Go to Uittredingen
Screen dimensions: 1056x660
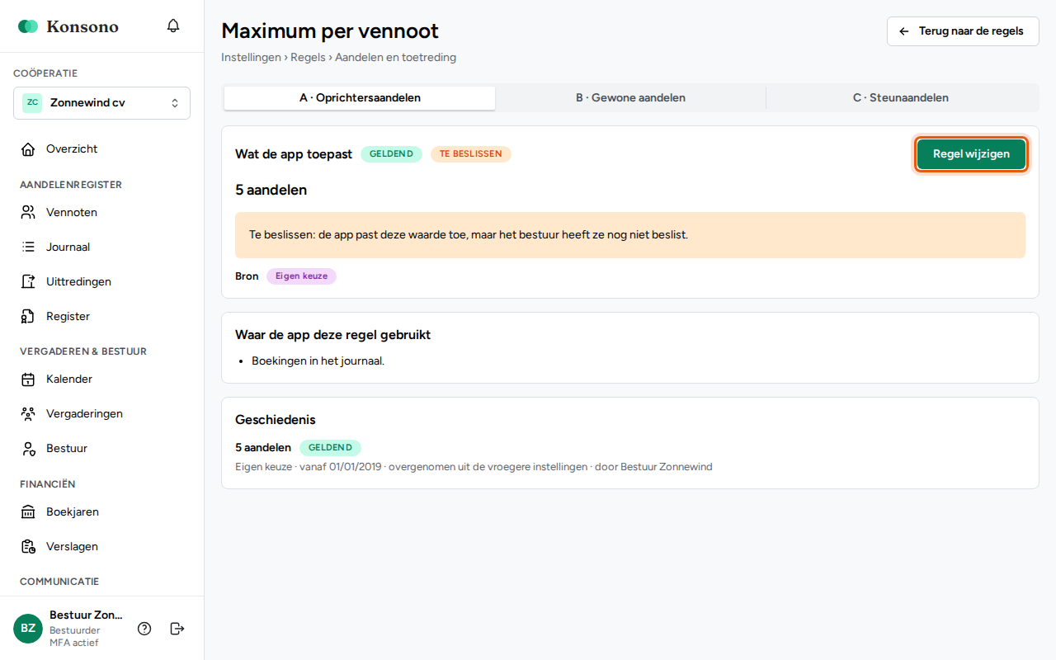102,282
